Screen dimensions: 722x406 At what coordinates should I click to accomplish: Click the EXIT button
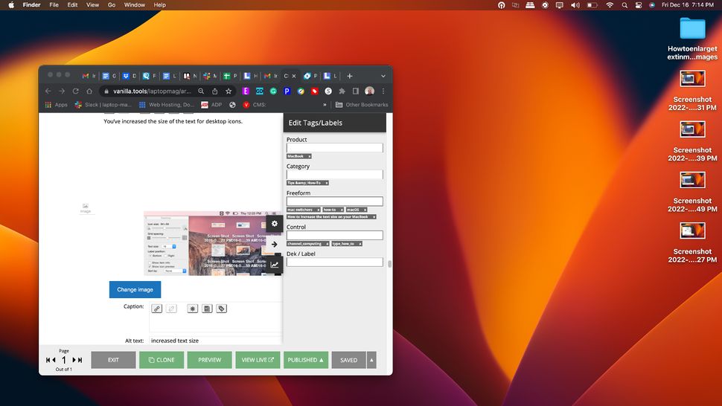[113, 360]
